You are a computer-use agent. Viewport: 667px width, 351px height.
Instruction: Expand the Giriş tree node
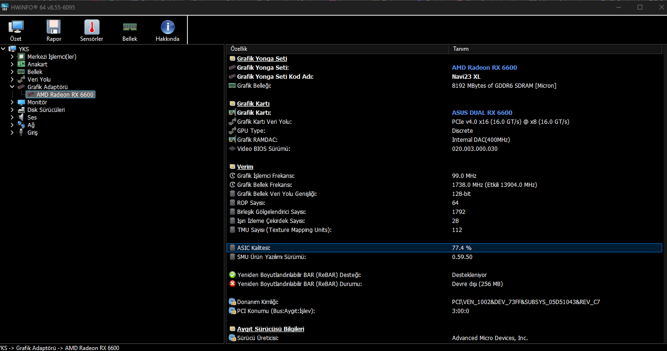point(12,132)
